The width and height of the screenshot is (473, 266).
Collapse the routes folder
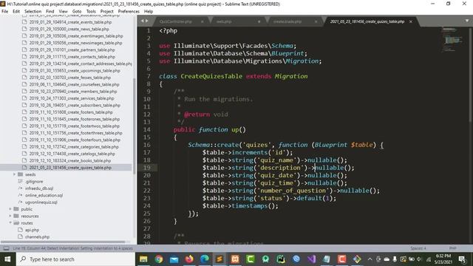[x=10, y=223]
